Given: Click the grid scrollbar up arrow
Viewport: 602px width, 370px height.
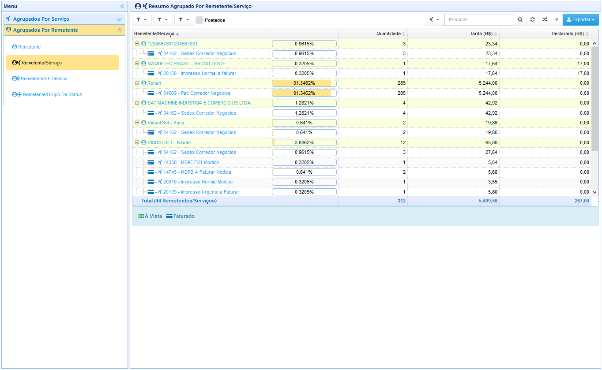Looking at the screenshot, I should [594, 43].
